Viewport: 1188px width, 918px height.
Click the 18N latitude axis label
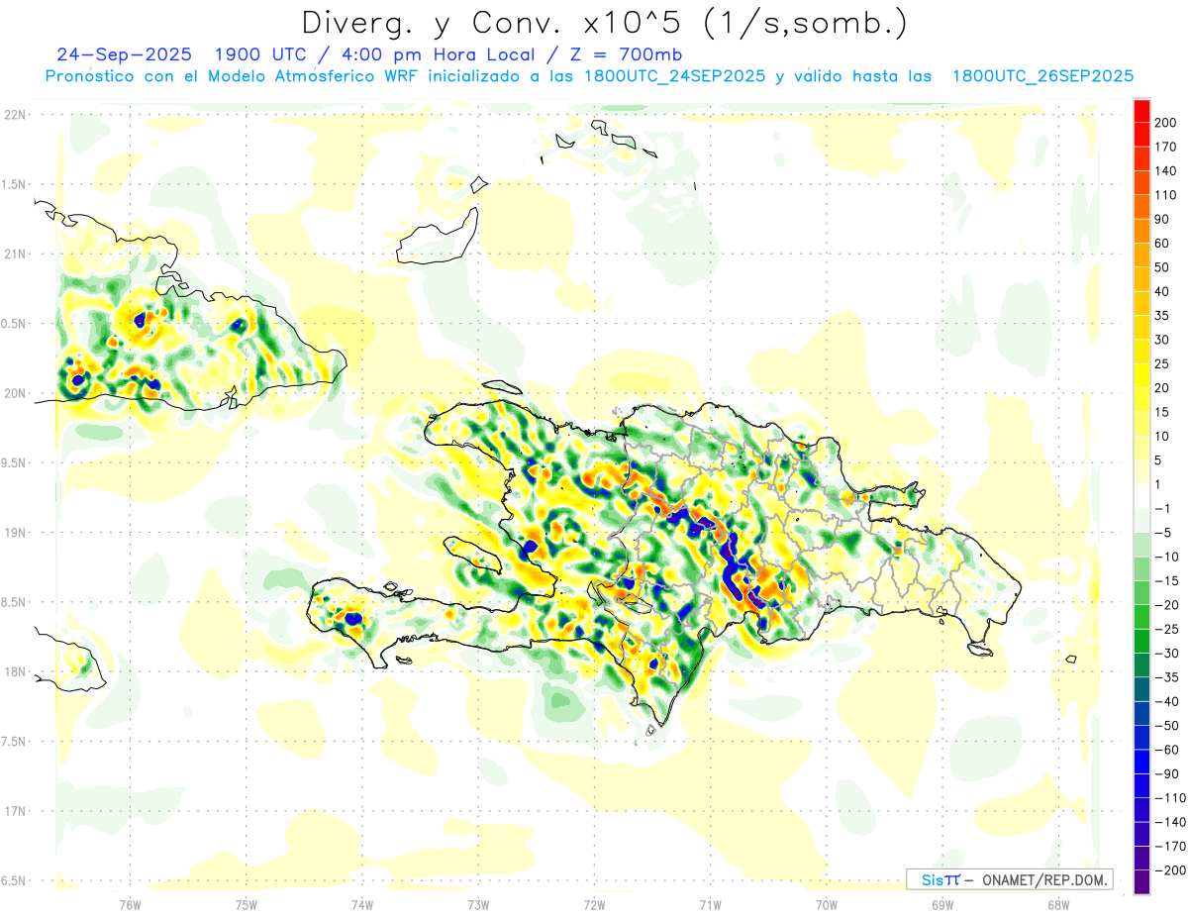(x=15, y=672)
